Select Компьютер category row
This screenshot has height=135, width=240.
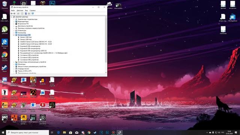point(22,33)
